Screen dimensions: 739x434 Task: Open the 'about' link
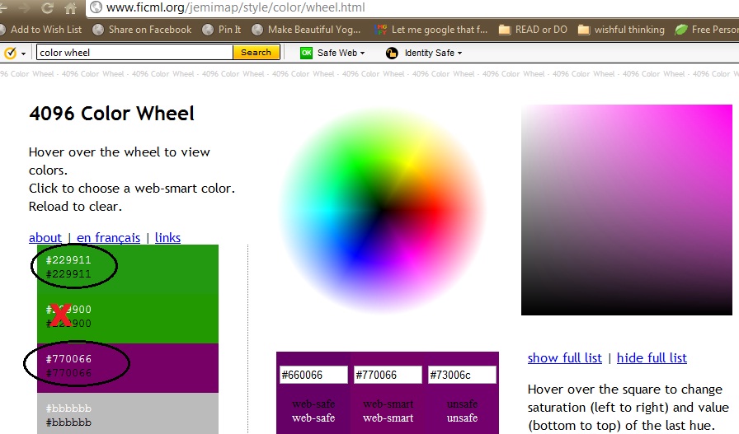pos(45,238)
